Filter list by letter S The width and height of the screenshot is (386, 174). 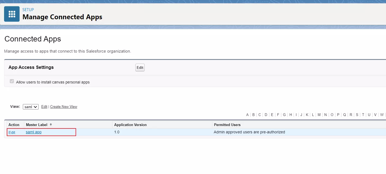(357, 115)
